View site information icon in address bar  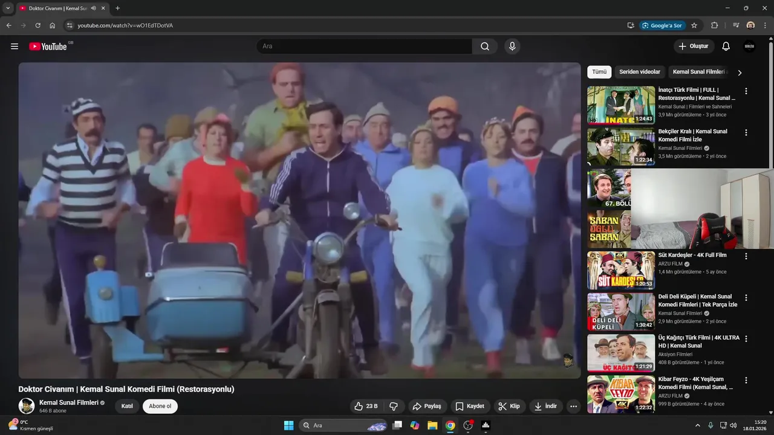70,25
